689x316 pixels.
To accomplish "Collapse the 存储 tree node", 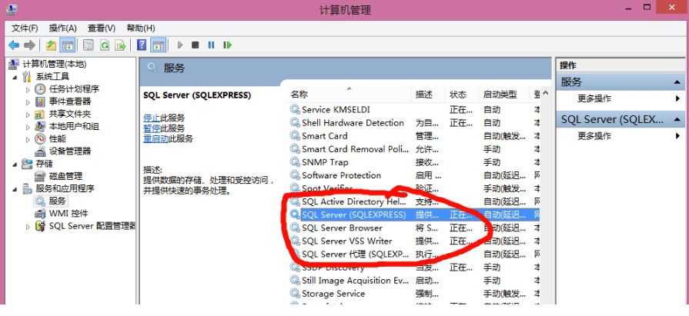I will tap(15, 164).
